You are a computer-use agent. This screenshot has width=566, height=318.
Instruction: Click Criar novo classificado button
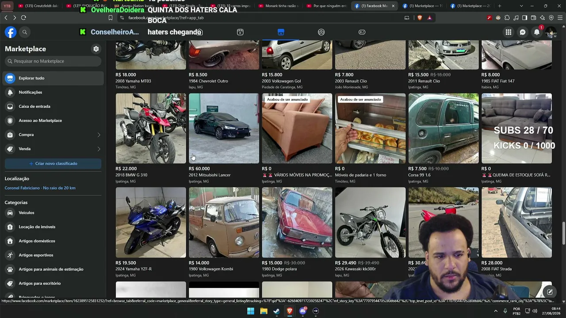point(53,163)
